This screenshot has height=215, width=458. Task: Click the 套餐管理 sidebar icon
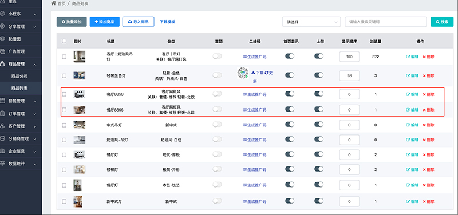click(2, 101)
